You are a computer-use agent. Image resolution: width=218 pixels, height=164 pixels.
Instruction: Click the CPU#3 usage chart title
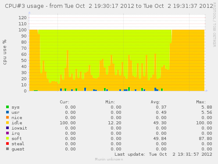click(x=109, y=6)
